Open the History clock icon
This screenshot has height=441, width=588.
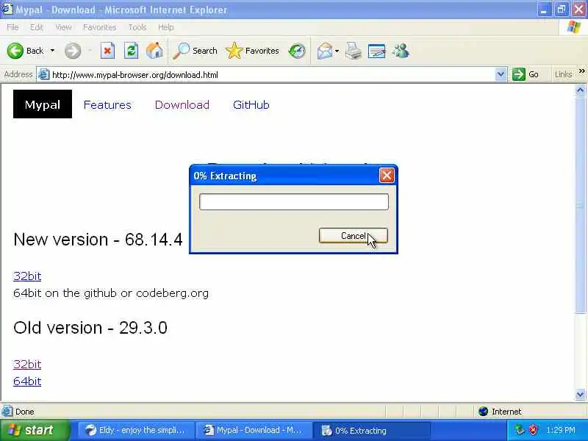click(297, 51)
